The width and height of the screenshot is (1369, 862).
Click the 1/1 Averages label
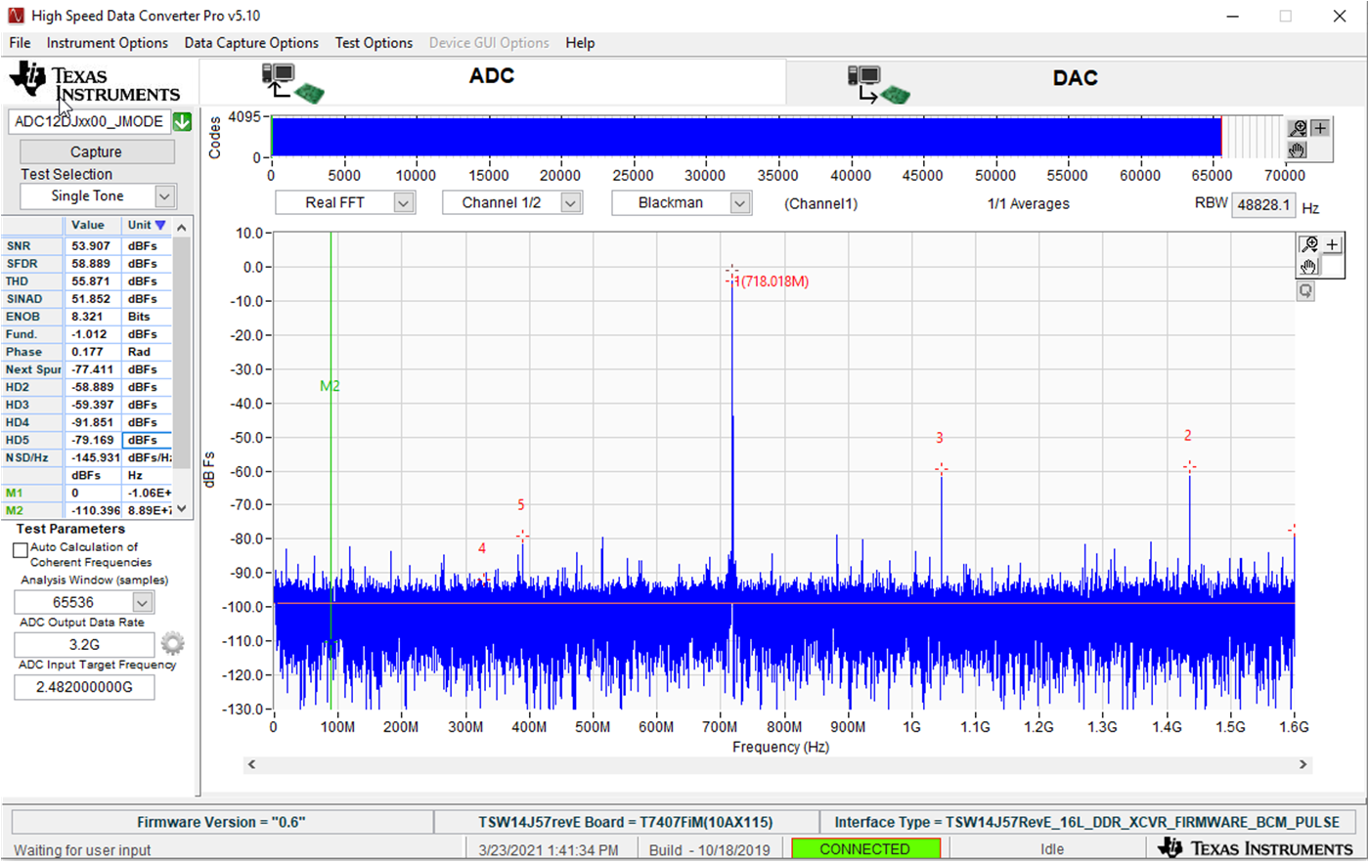1028,203
